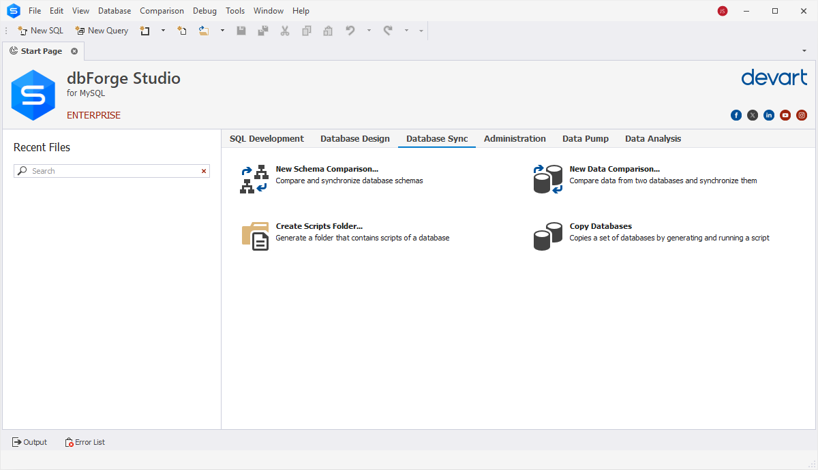Open the Debug menu
This screenshot has height=470, width=818.
pos(204,11)
